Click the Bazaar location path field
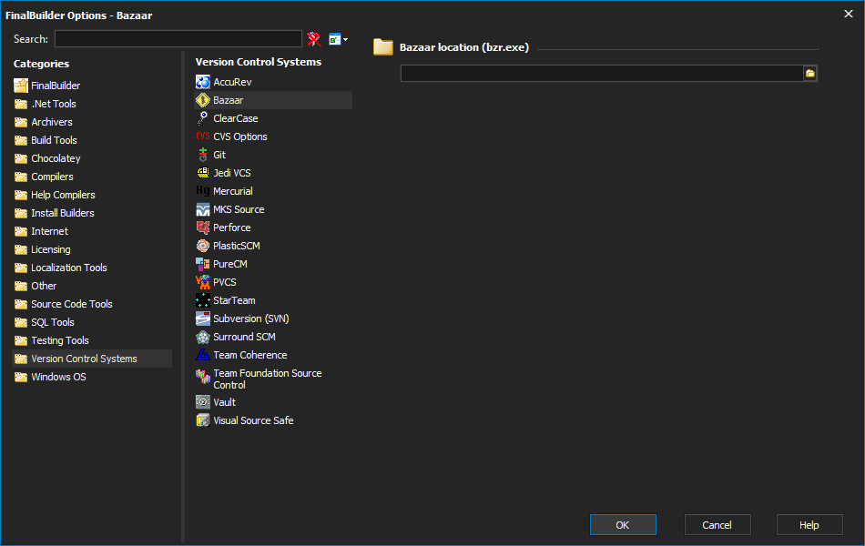The image size is (865, 546). [602, 74]
